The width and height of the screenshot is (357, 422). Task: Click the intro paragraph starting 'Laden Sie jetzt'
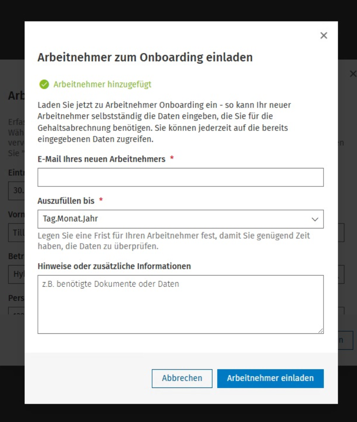[x=164, y=122]
